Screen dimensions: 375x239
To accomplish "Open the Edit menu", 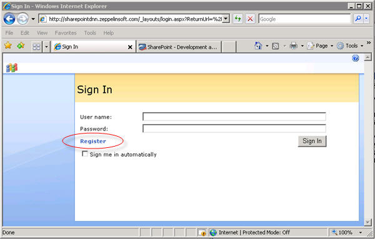I will (24, 32).
